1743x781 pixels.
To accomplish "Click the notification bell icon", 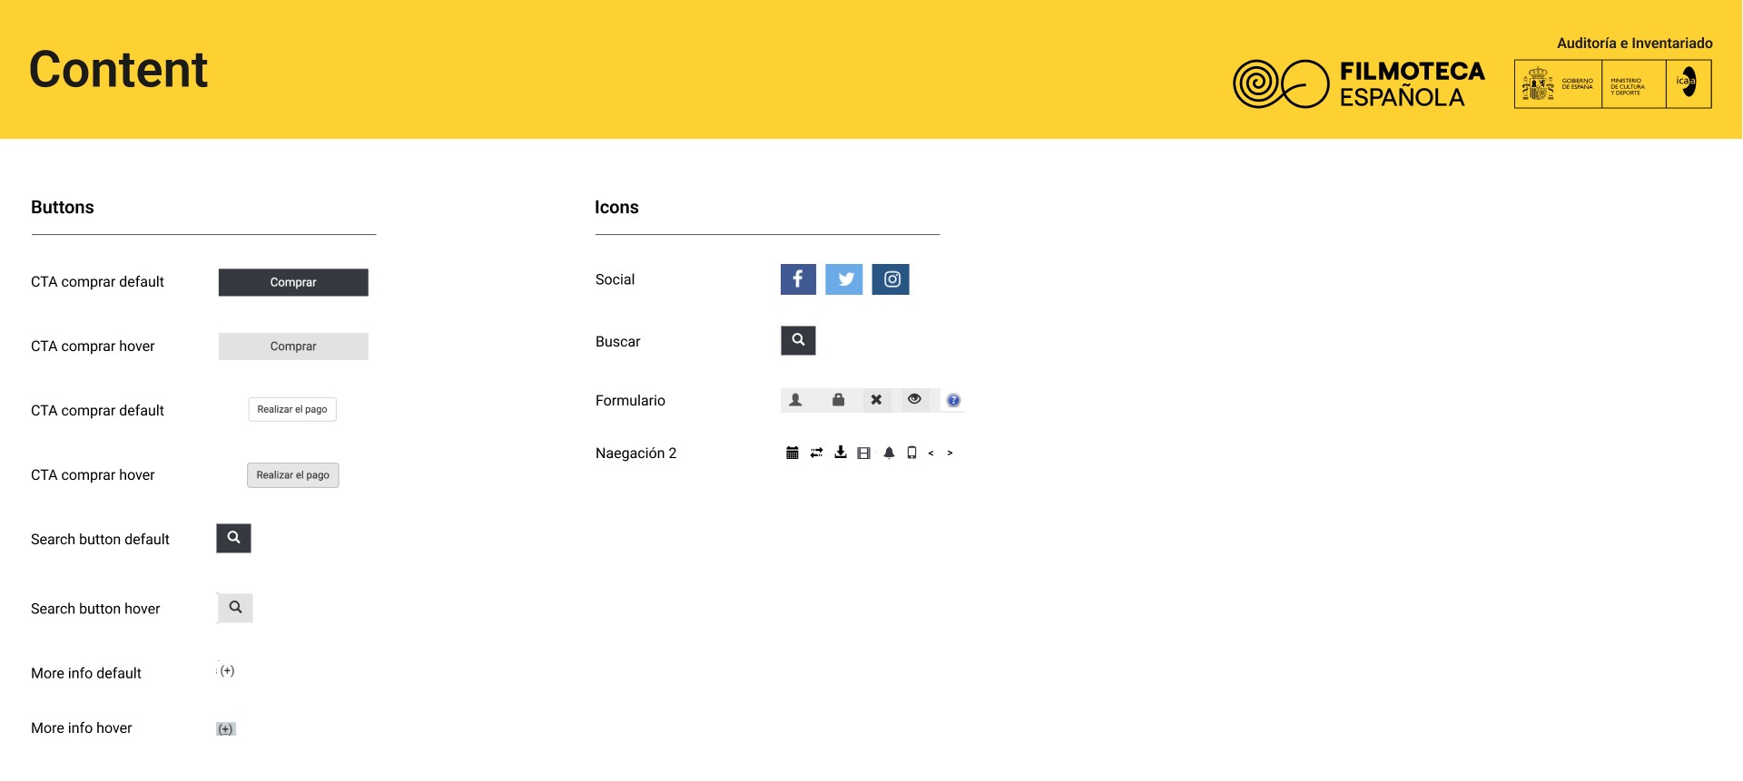I will point(889,453).
